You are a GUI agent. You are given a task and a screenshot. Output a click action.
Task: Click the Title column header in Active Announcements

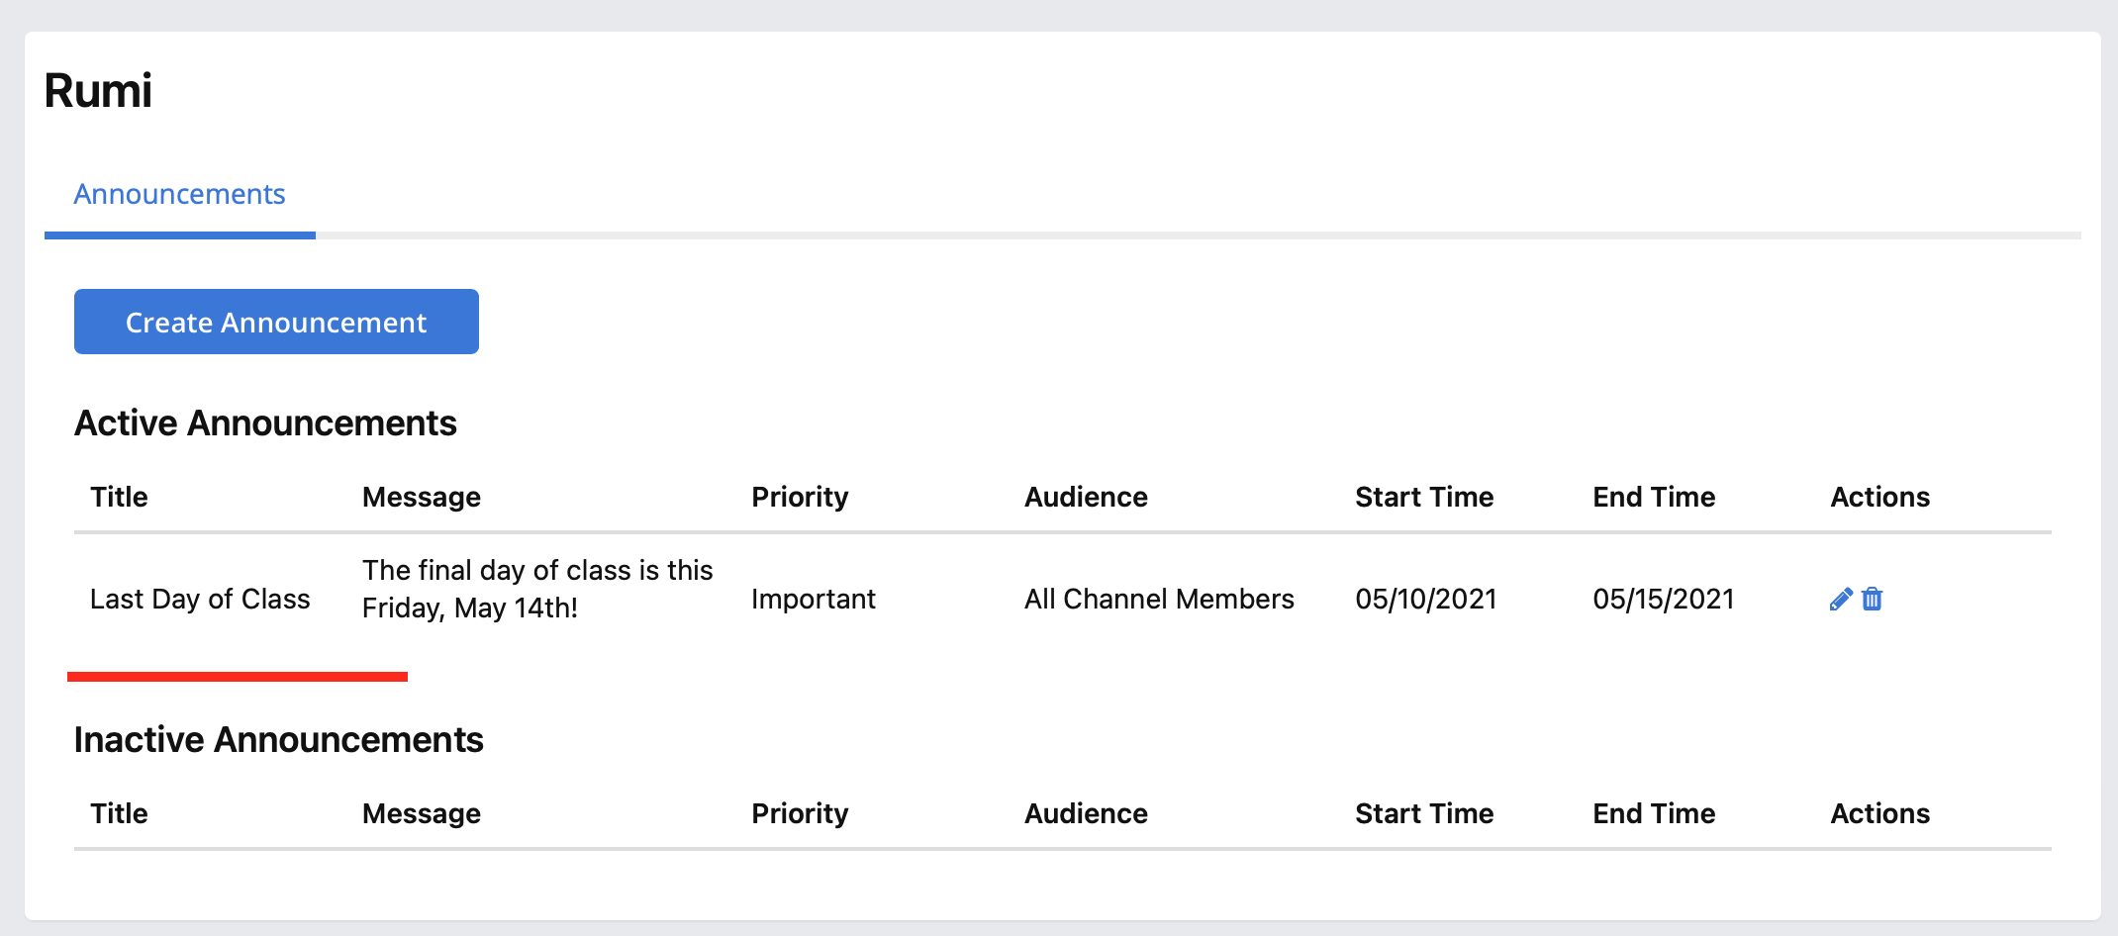click(119, 497)
